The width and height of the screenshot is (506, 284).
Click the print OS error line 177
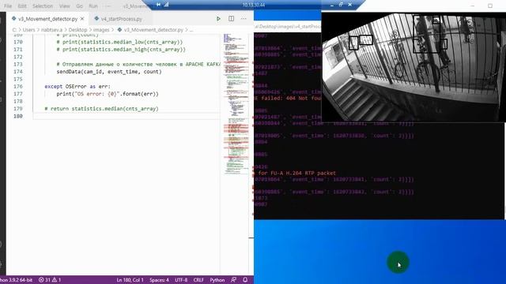[108, 94]
